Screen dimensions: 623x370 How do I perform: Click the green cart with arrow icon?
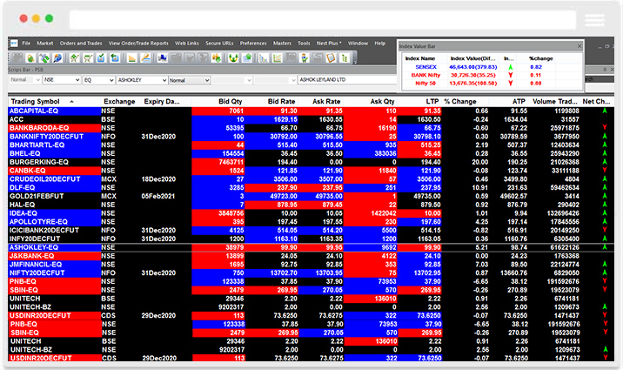[x=74, y=58]
